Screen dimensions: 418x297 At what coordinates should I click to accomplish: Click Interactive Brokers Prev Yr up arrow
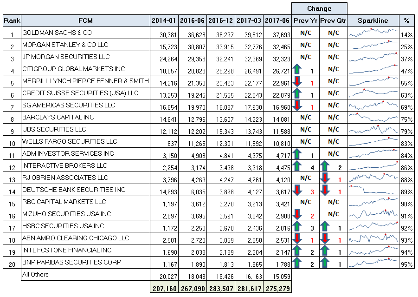(297, 166)
